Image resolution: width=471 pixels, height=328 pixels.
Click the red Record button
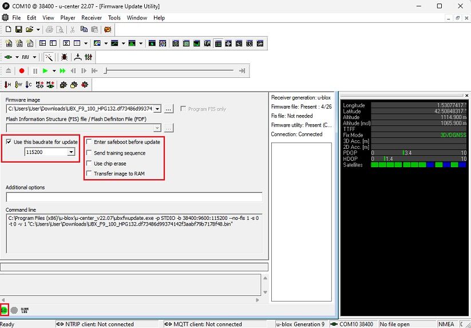tap(22, 71)
